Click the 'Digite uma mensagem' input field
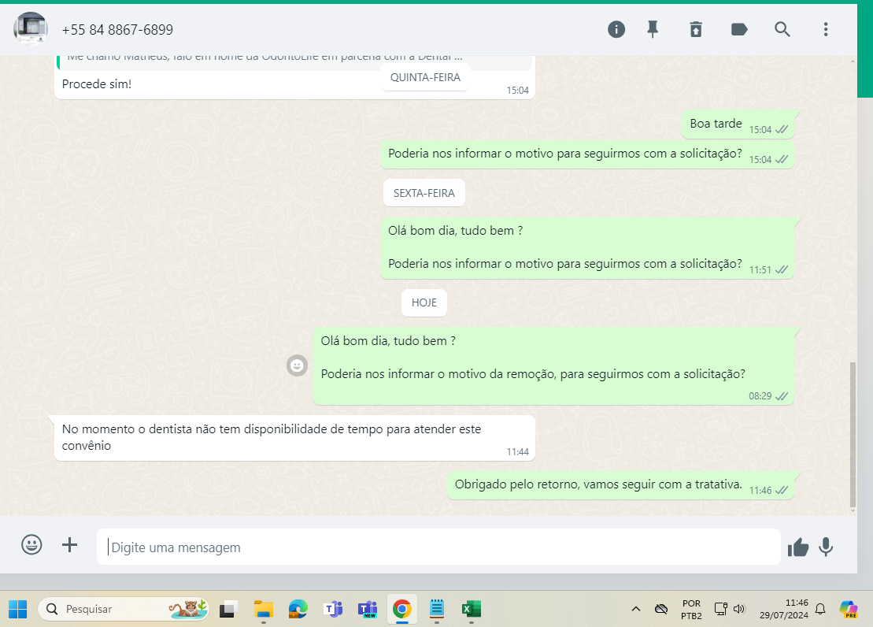Viewport: 873px width, 627px height. pos(438,547)
